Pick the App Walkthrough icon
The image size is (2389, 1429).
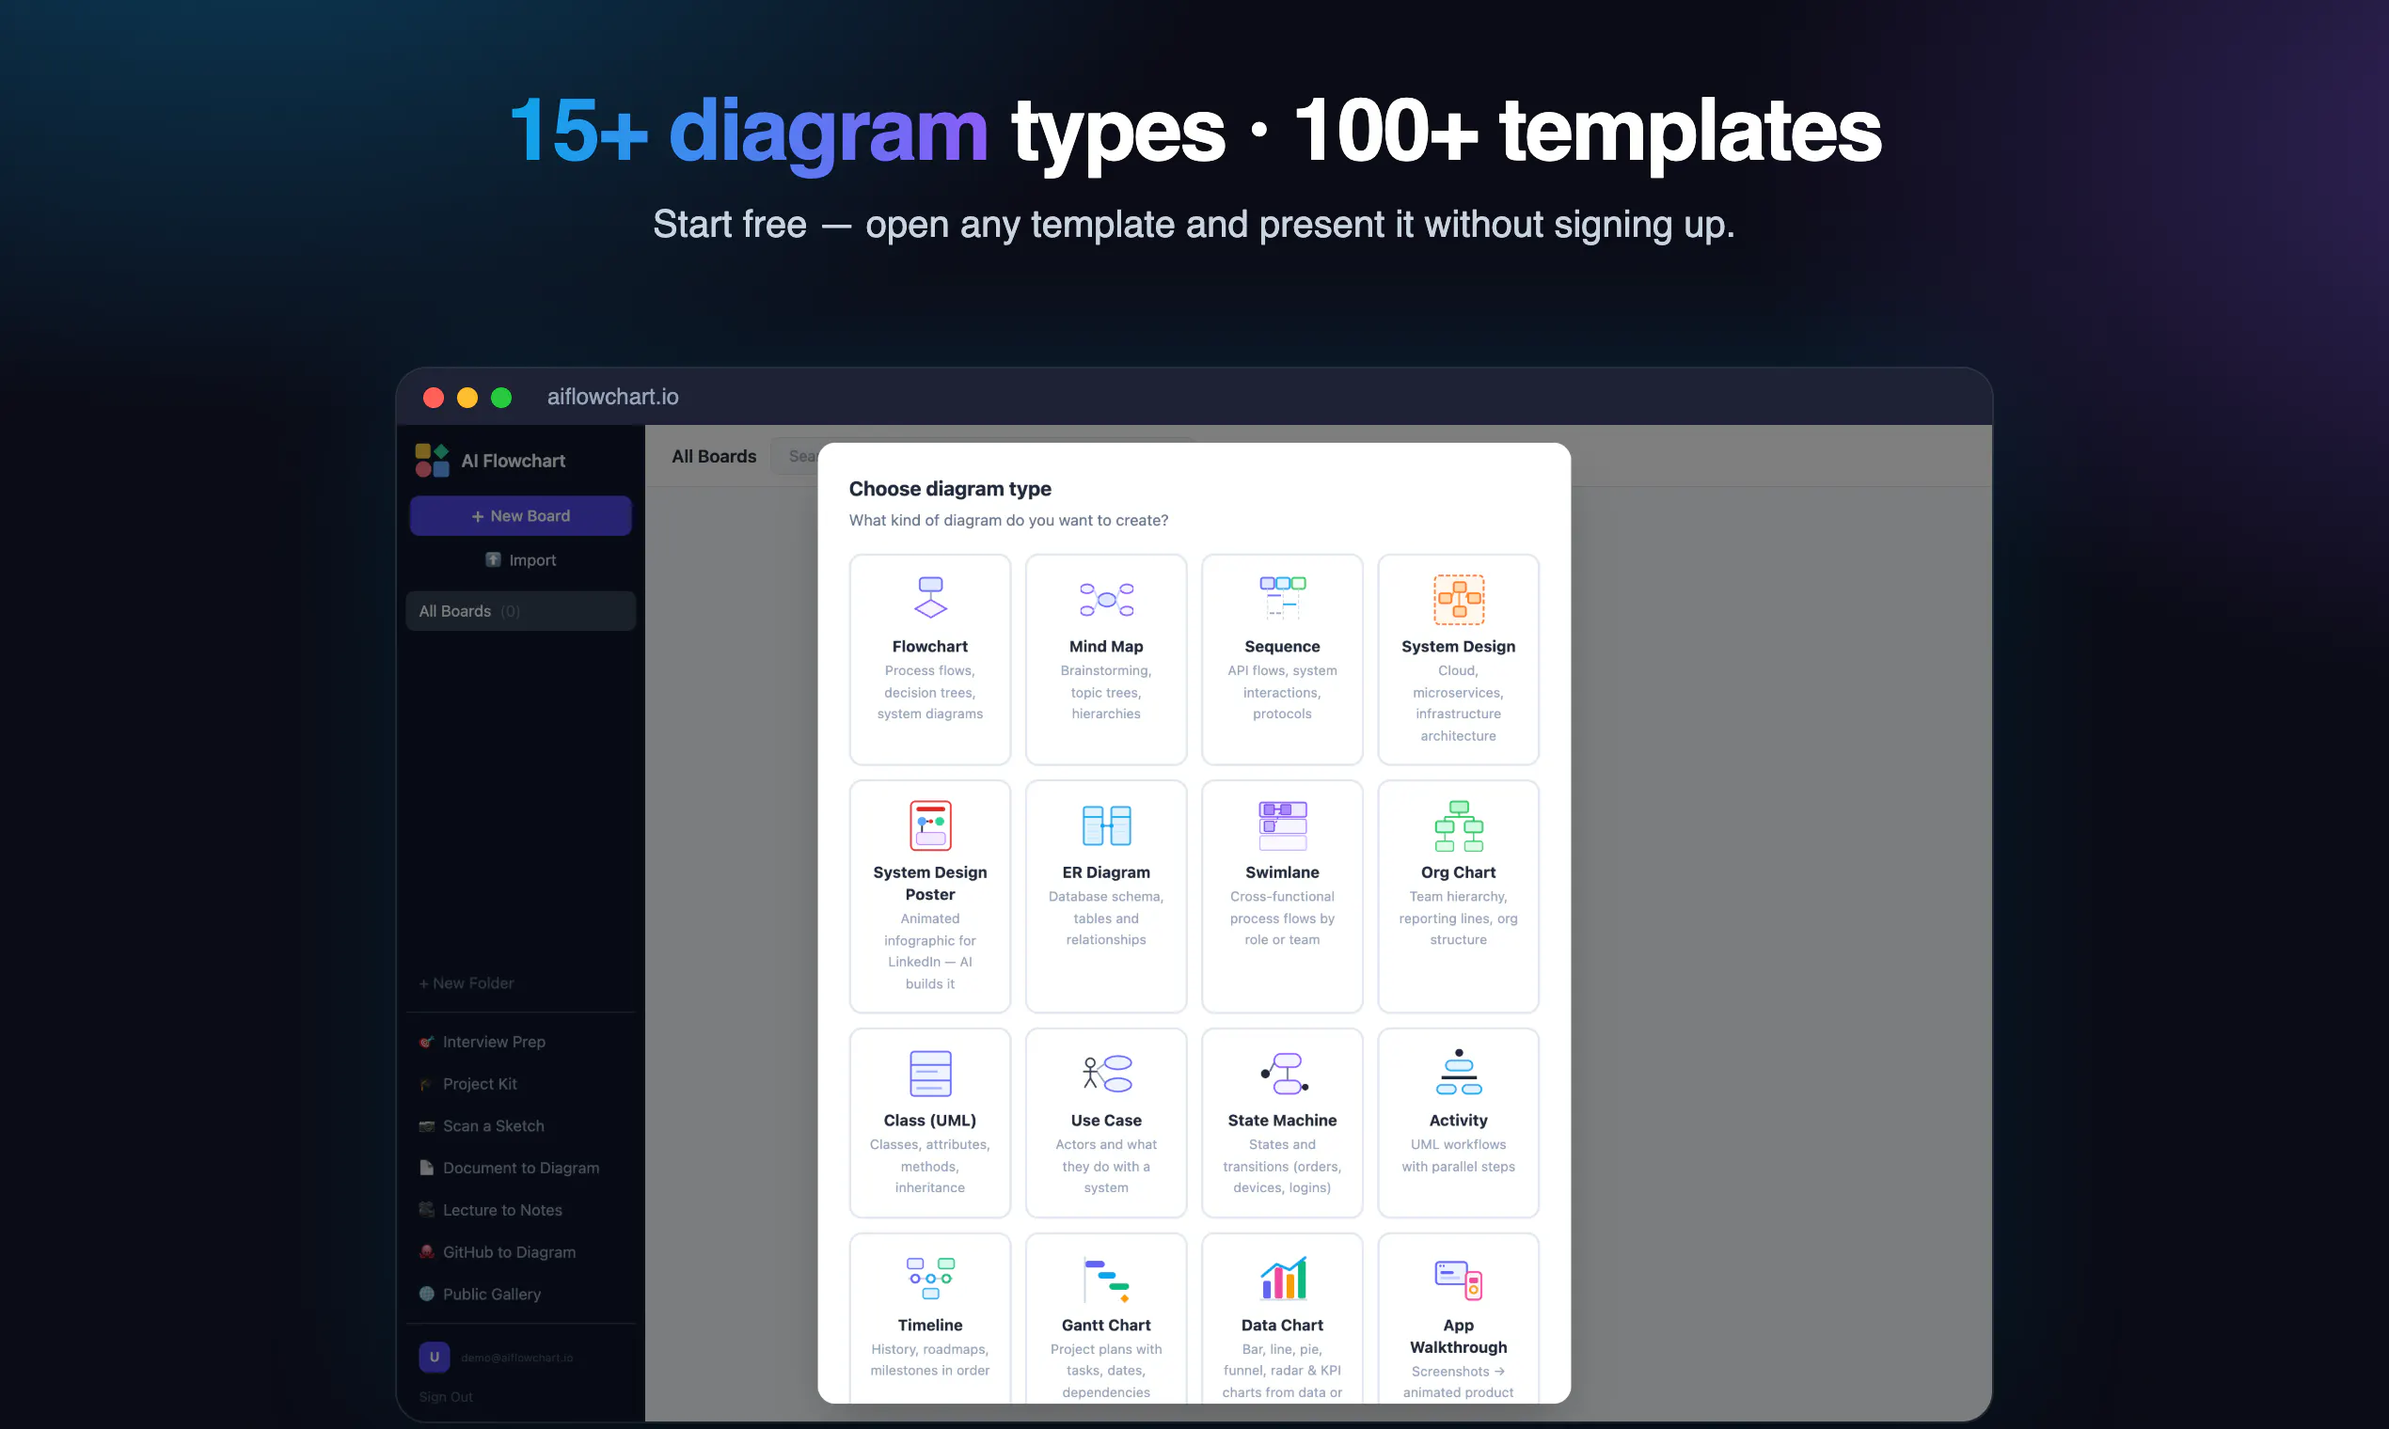click(x=1459, y=1279)
